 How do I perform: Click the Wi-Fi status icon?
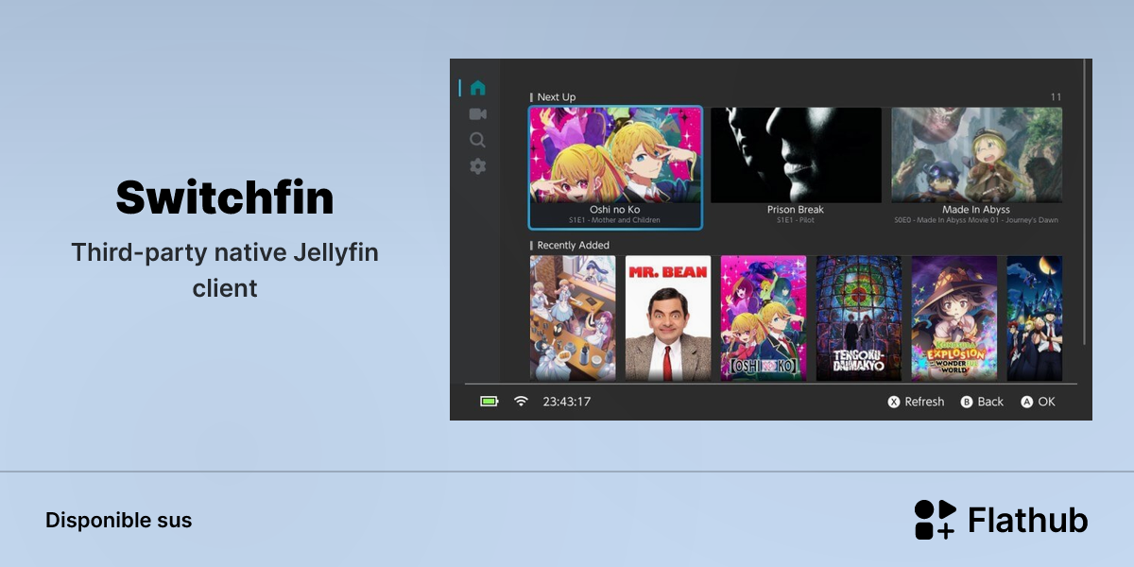(x=521, y=402)
